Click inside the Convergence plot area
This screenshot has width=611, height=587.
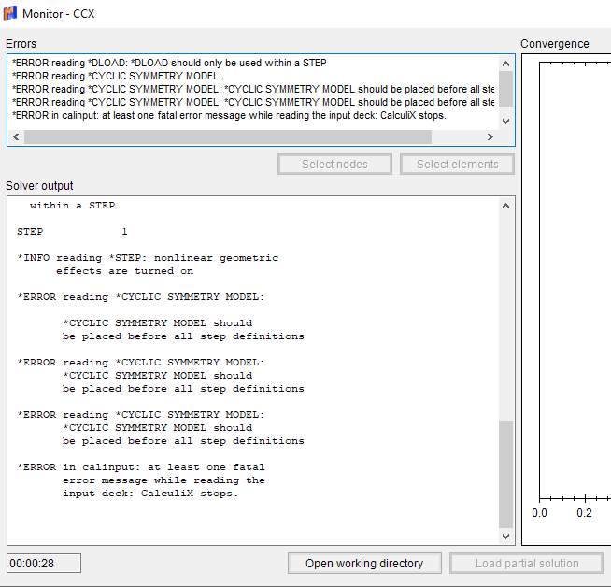point(570,280)
